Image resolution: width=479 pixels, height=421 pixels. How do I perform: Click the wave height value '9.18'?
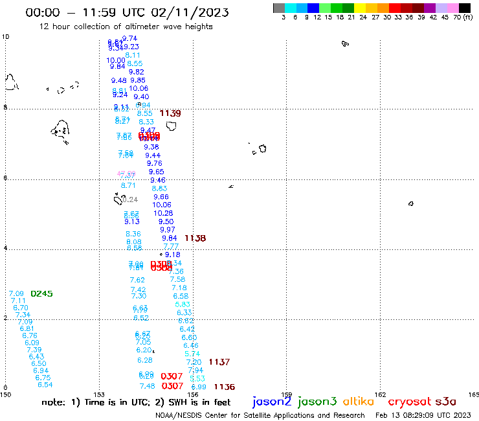pos(173,255)
